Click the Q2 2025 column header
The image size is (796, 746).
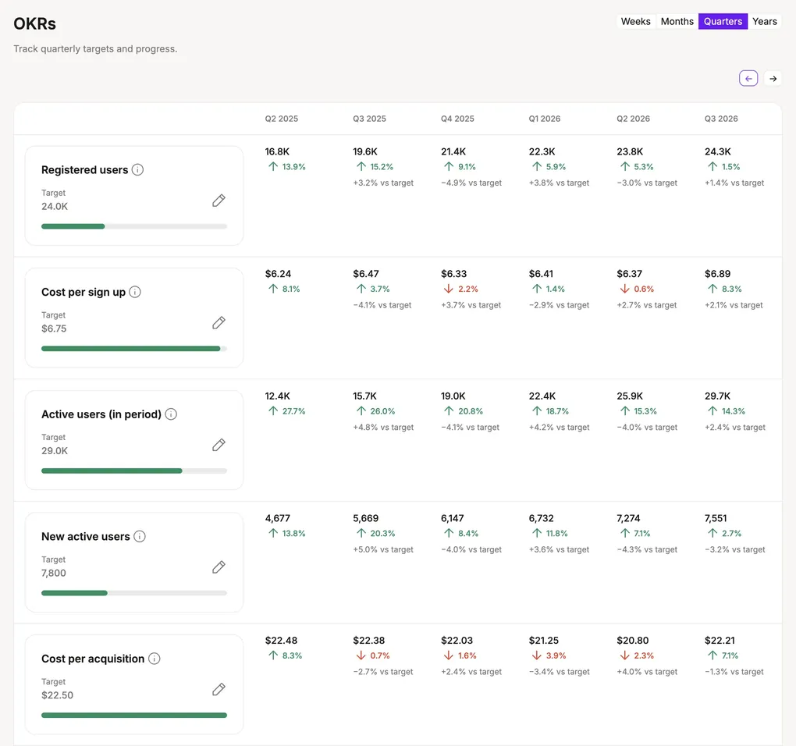point(281,119)
